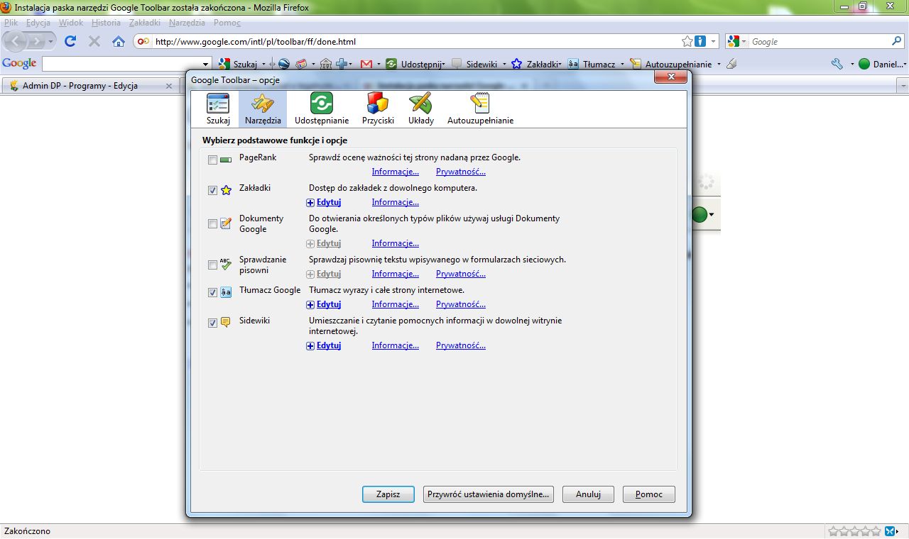Click the highlighter pen toolbar icon

[731, 64]
